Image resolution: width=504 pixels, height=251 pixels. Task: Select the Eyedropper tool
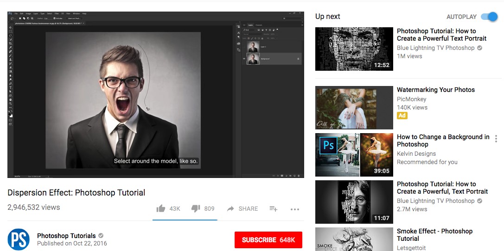(10, 48)
